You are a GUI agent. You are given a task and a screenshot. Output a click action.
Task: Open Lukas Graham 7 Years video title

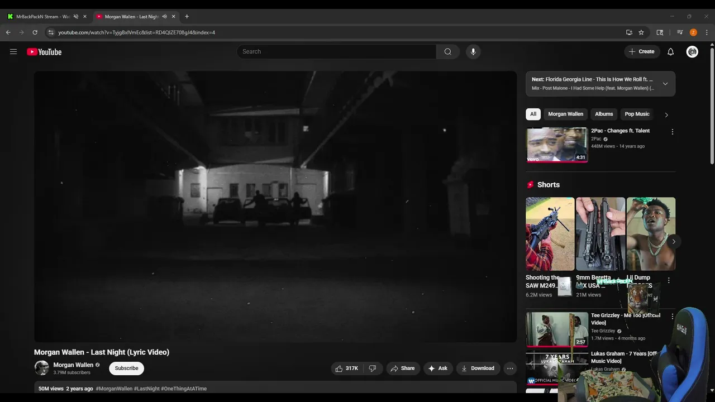[x=624, y=357]
